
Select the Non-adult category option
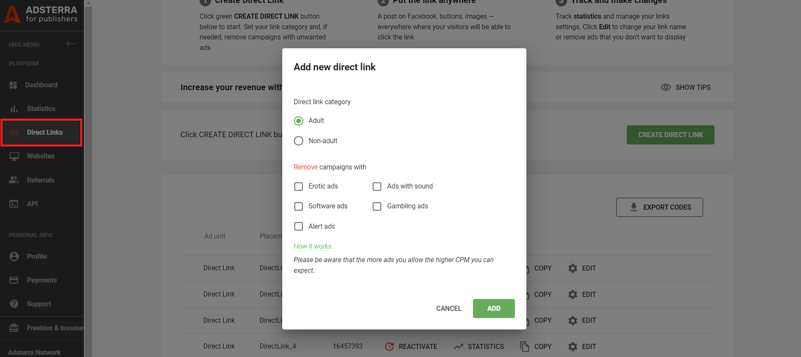click(299, 141)
